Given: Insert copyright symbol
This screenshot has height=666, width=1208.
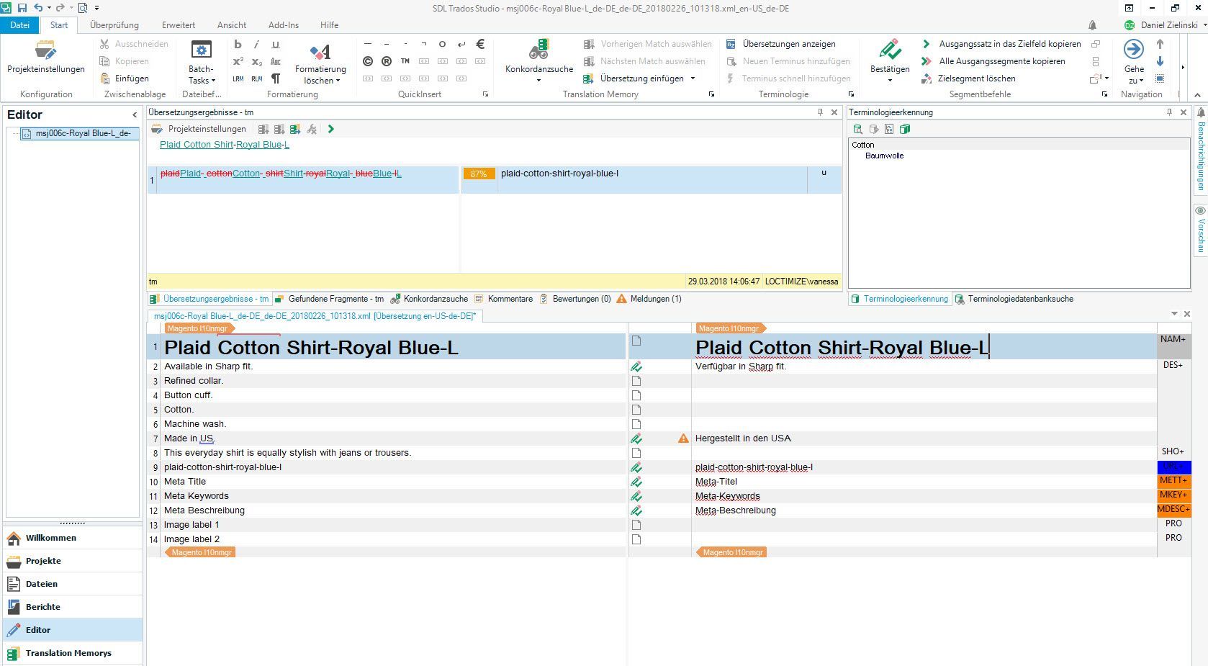Looking at the screenshot, I should point(368,61).
